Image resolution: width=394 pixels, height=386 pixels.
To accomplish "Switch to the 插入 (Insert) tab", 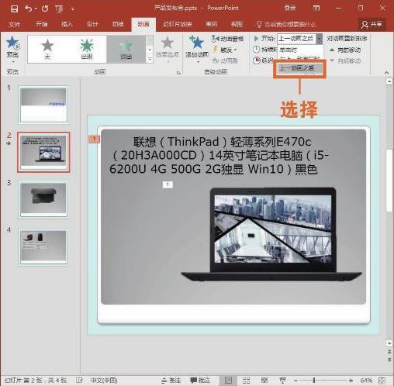I will tap(67, 24).
